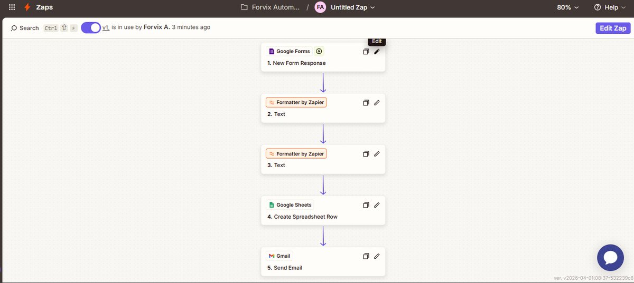Duplicate step 3 Formatter Text

click(366, 154)
